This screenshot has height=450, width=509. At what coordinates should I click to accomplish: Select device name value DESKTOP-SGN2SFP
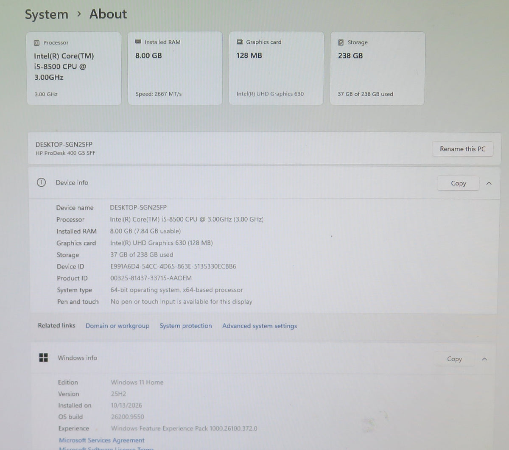point(138,207)
